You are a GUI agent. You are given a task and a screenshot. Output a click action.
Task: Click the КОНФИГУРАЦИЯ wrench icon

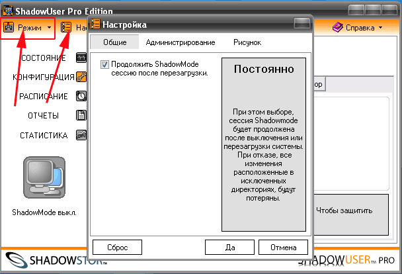click(x=81, y=77)
